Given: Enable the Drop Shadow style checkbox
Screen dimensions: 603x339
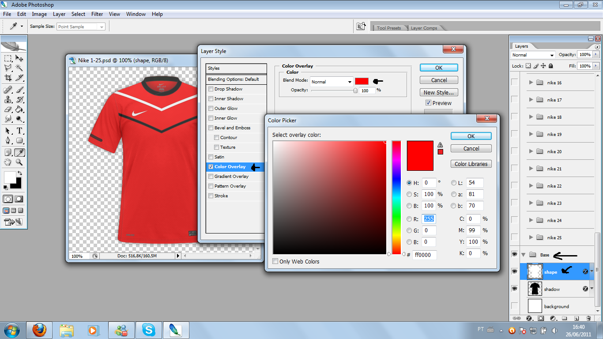Looking at the screenshot, I should tap(211, 89).
